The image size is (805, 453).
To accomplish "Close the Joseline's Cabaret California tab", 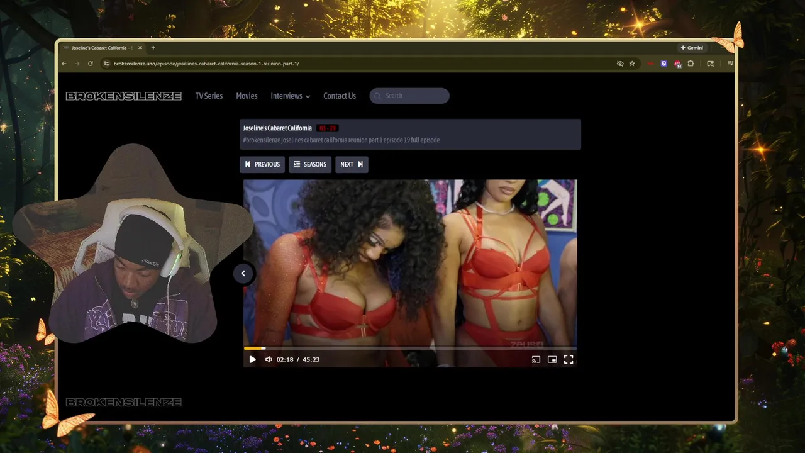I will pyautogui.click(x=140, y=48).
